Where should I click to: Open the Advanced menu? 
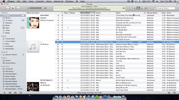[x=58, y=1]
